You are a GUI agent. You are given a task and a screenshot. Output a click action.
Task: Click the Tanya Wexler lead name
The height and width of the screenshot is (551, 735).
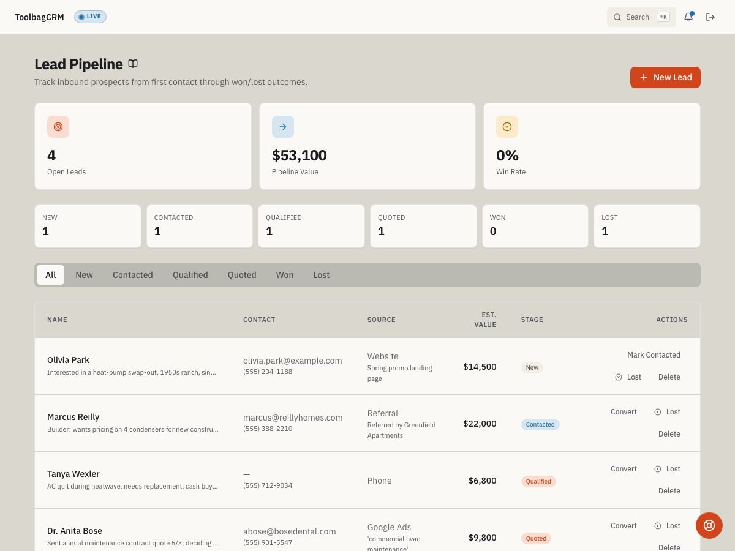click(x=73, y=474)
